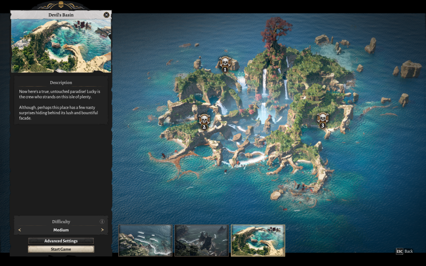This screenshot has height=266, width=426.
Task: Click the 'untouched paradise' description paragraph
Action: click(60, 94)
